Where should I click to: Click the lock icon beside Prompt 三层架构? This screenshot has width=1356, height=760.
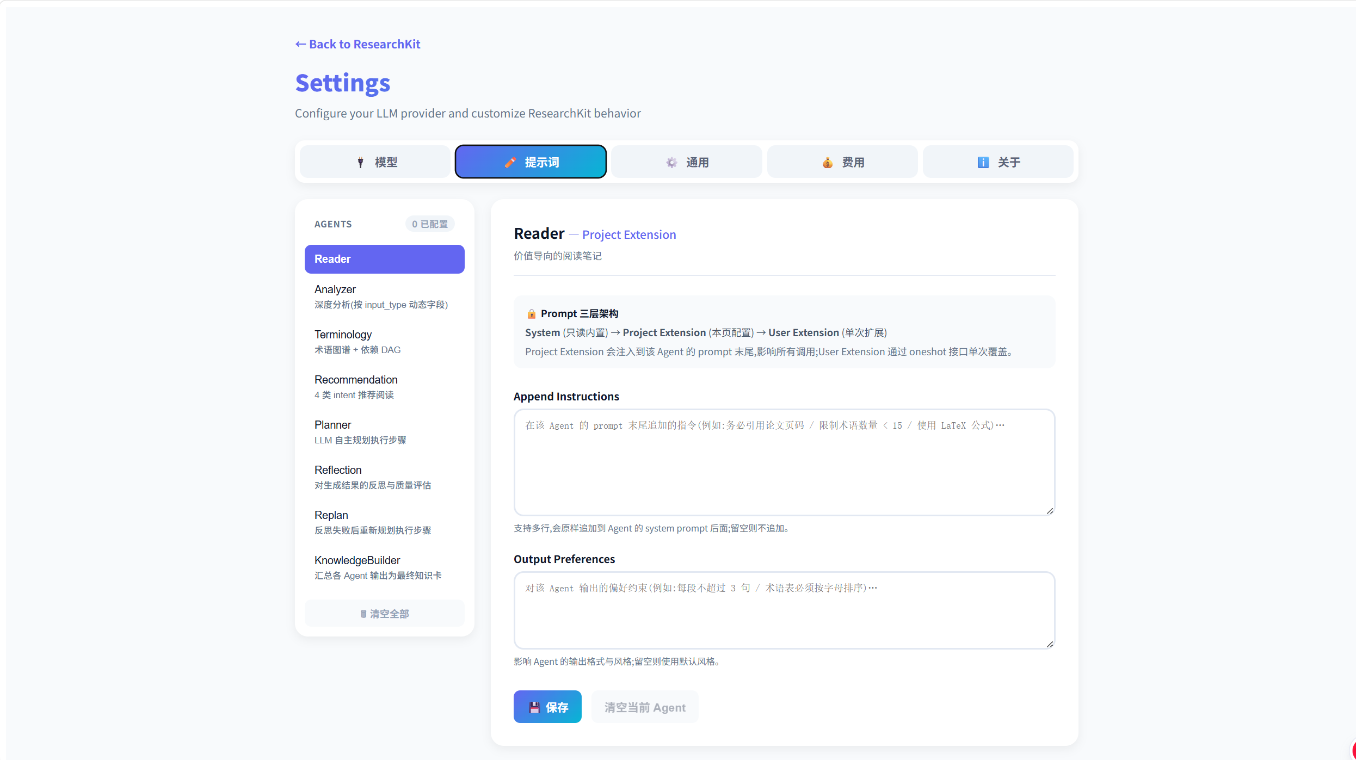click(x=531, y=314)
